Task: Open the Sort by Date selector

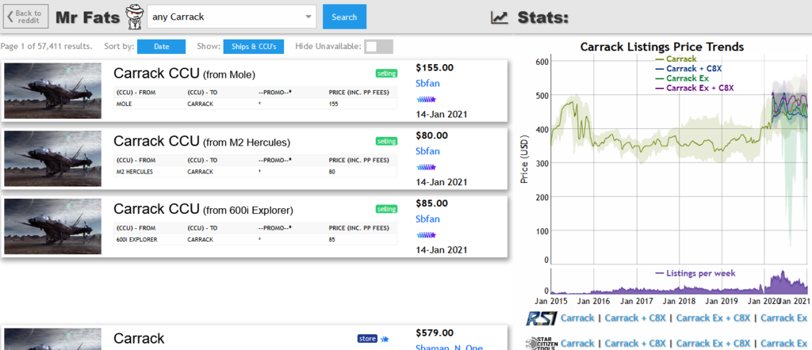Action: 161,47
